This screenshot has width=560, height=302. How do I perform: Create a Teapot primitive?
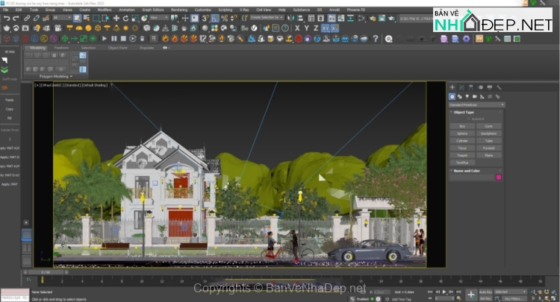pos(462,154)
